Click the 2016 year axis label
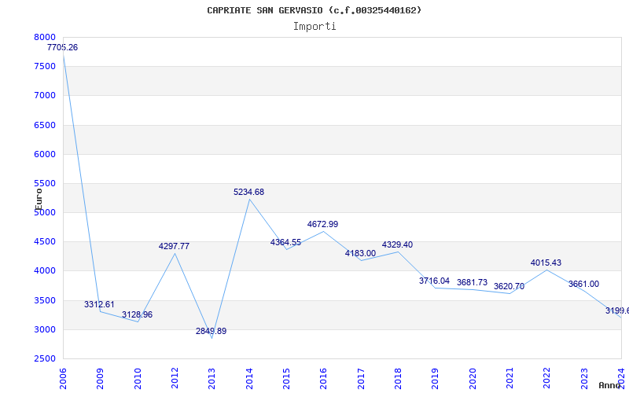This screenshot has height=393, width=629. [x=324, y=379]
